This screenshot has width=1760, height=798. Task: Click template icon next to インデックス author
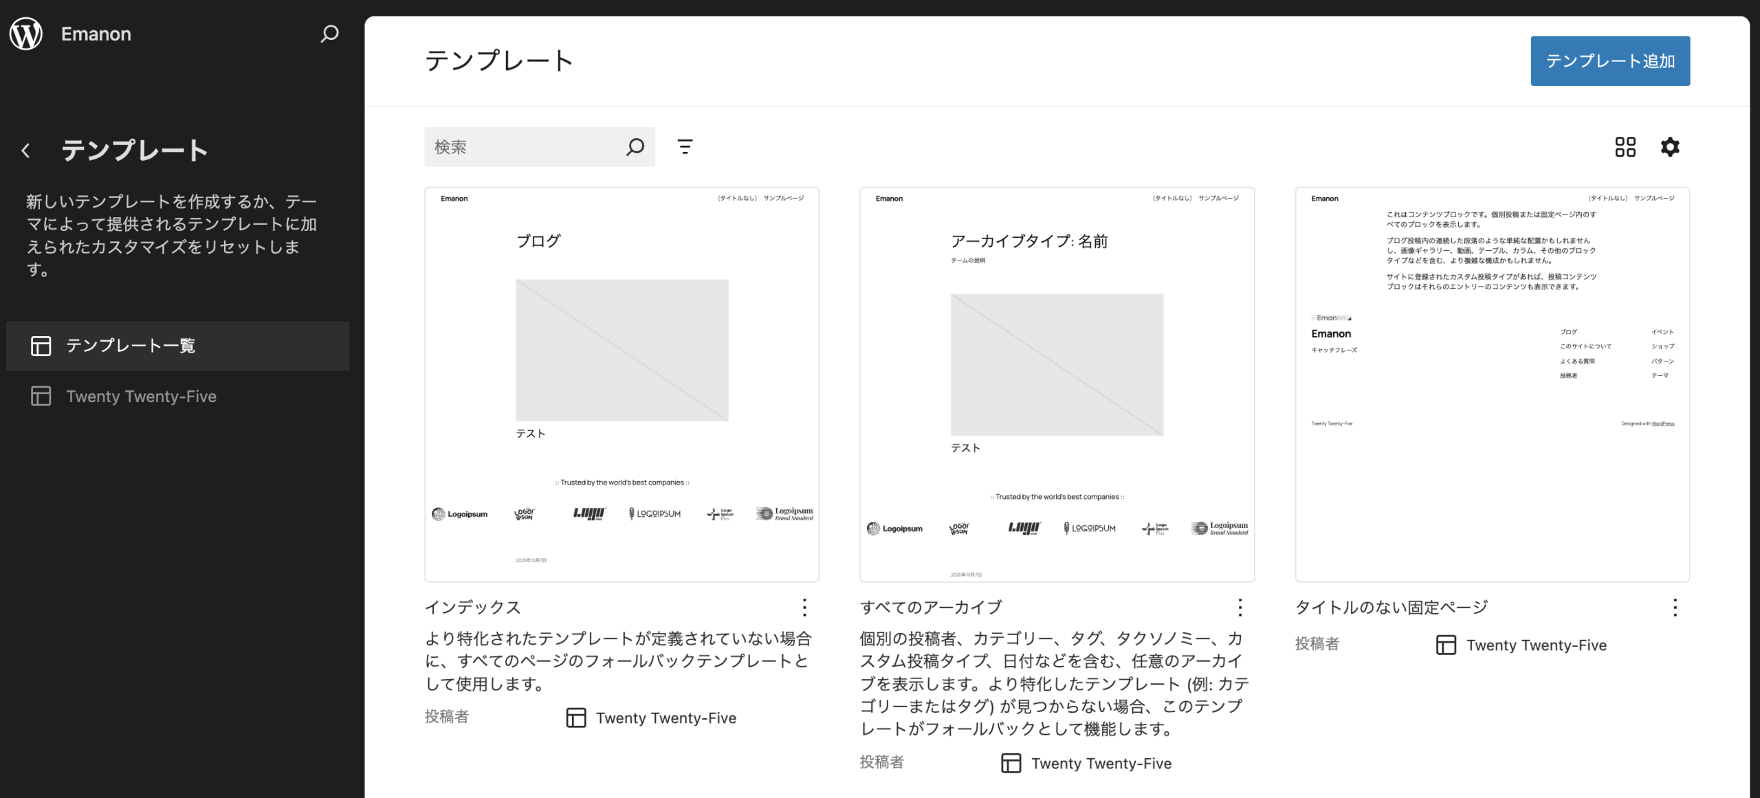575,718
